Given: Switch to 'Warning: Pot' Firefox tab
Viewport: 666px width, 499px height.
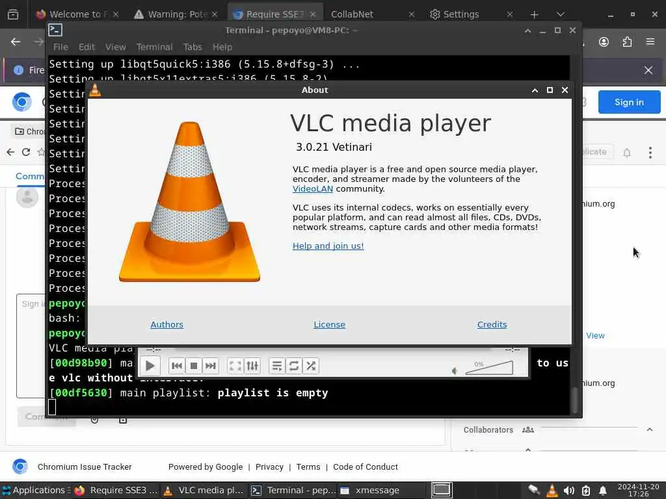Looking at the screenshot, I should 176,14.
